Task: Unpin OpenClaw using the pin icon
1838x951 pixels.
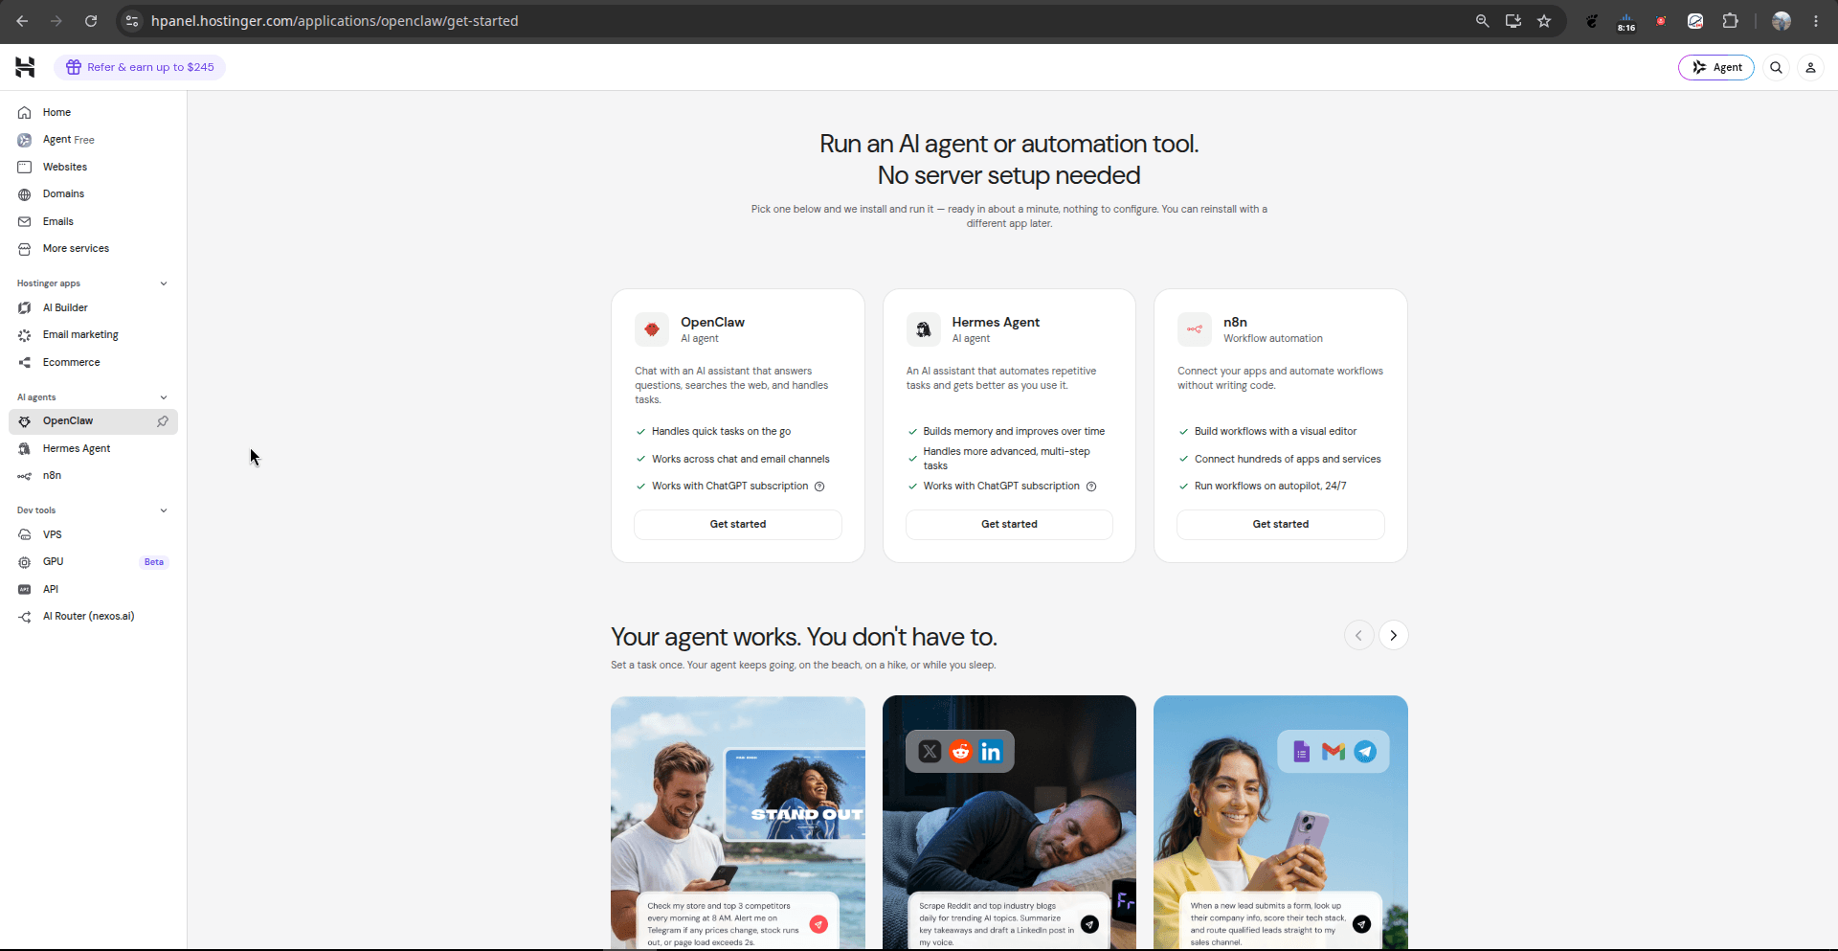Action: click(x=163, y=421)
